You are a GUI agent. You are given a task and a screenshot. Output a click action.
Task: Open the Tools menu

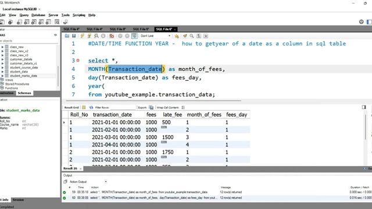point(66,15)
